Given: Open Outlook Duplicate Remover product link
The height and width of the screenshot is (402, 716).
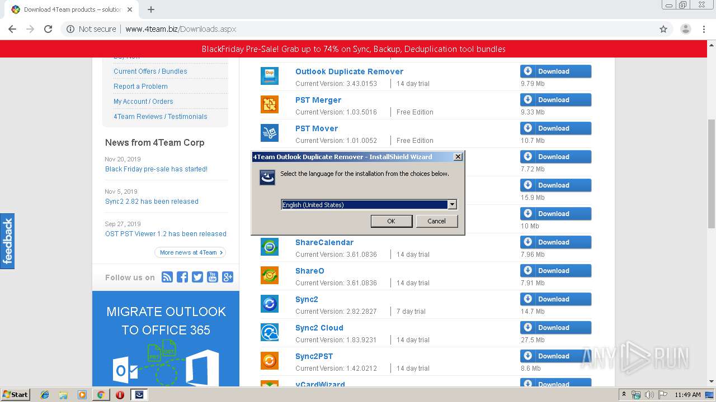Looking at the screenshot, I should pos(349,71).
